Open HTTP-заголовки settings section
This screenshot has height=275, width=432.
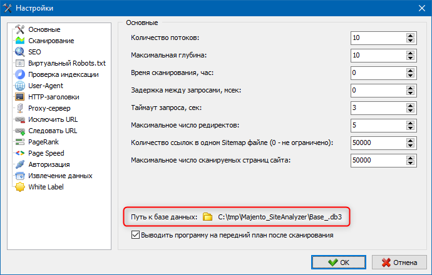54,97
